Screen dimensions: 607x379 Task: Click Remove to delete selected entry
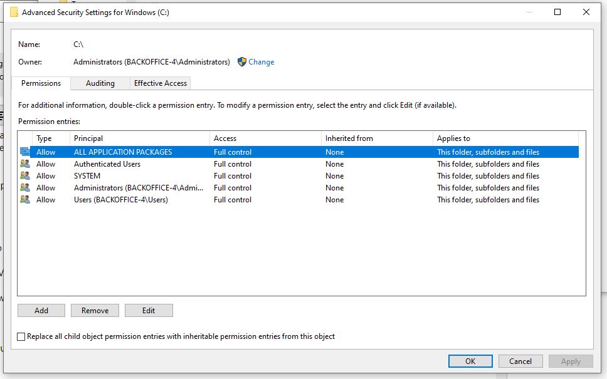tap(95, 311)
